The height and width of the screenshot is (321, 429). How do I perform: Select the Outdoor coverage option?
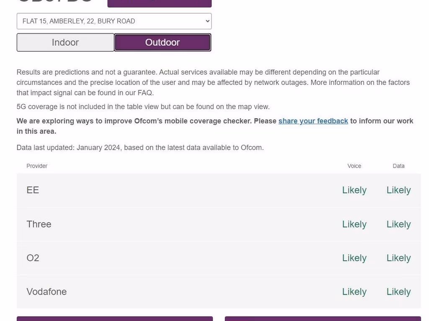(163, 43)
